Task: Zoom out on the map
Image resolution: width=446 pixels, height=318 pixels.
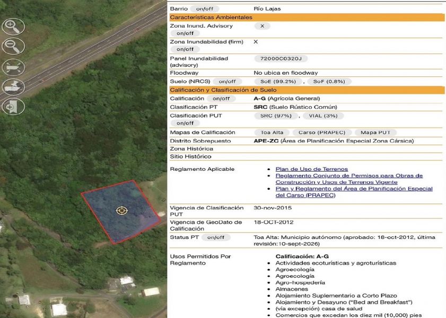Action: [x=13, y=46]
